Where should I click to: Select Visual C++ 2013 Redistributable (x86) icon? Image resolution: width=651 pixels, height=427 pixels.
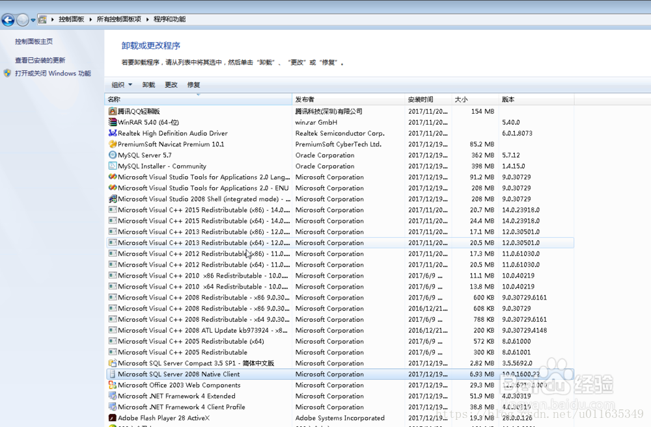click(113, 231)
